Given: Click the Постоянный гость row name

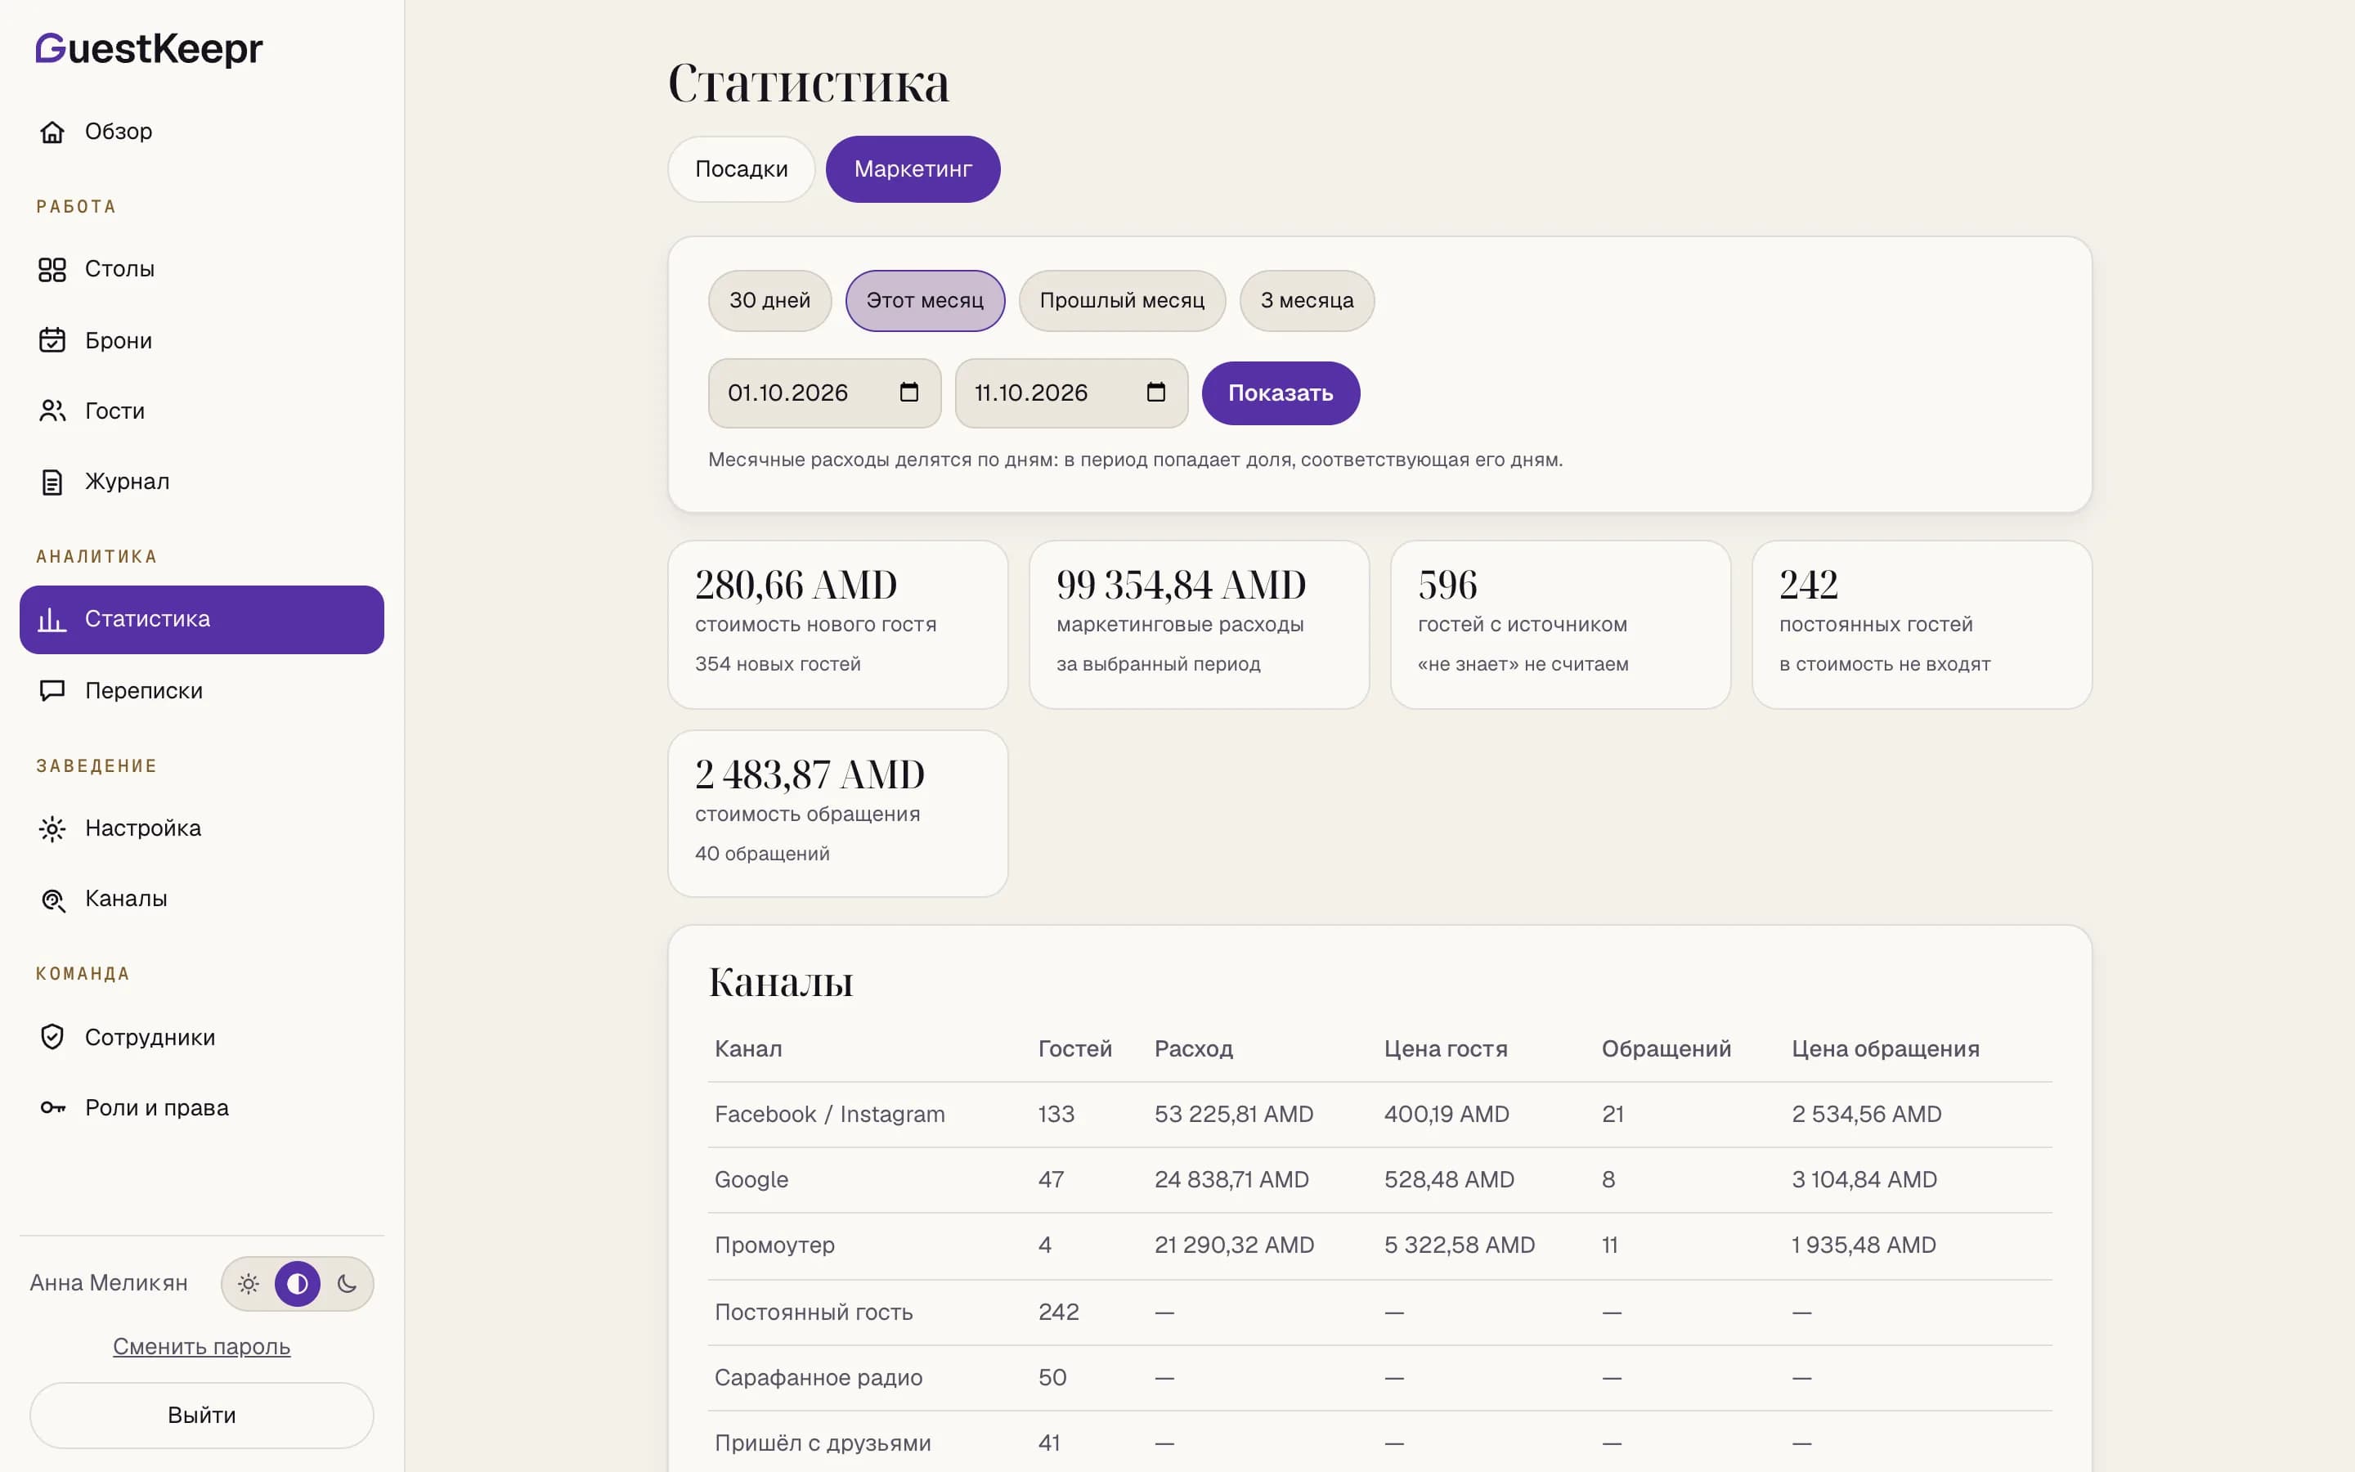Looking at the screenshot, I should pos(814,1313).
